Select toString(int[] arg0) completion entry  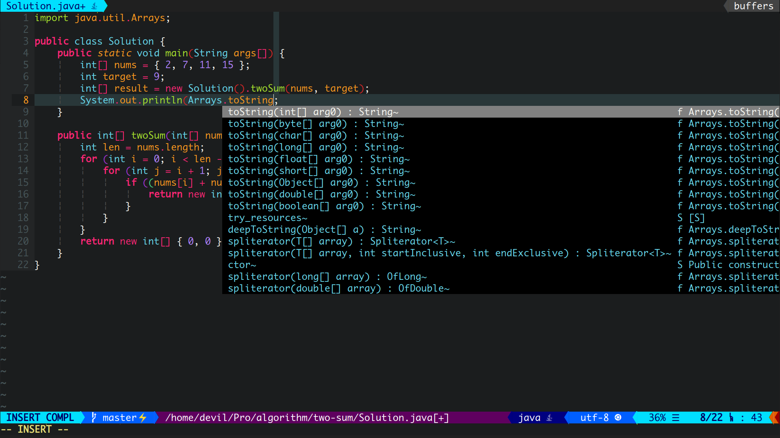[x=313, y=112]
